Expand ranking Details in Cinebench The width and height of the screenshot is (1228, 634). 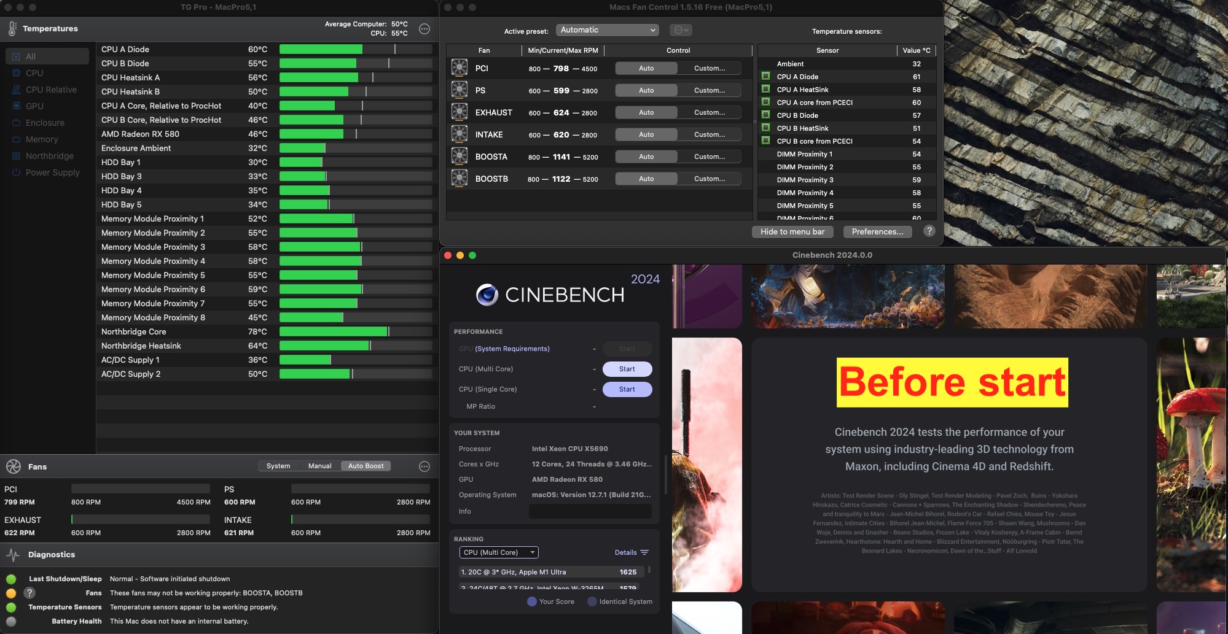[x=632, y=552]
